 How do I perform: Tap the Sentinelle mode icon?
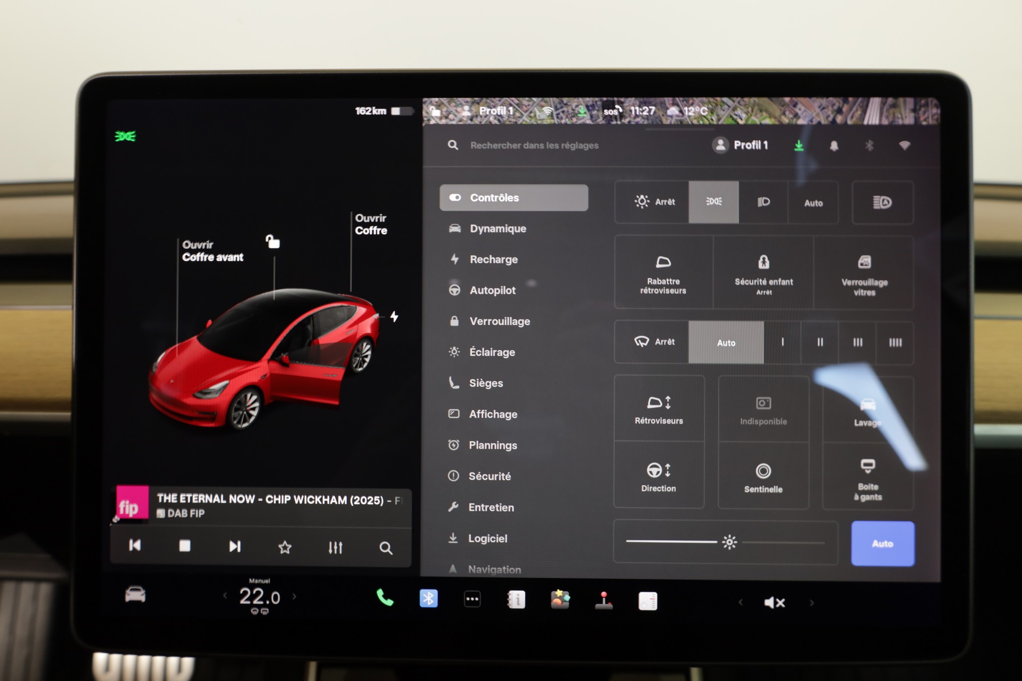click(763, 477)
